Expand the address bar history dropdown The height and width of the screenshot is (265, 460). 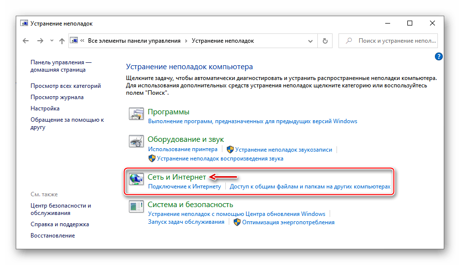click(x=310, y=41)
